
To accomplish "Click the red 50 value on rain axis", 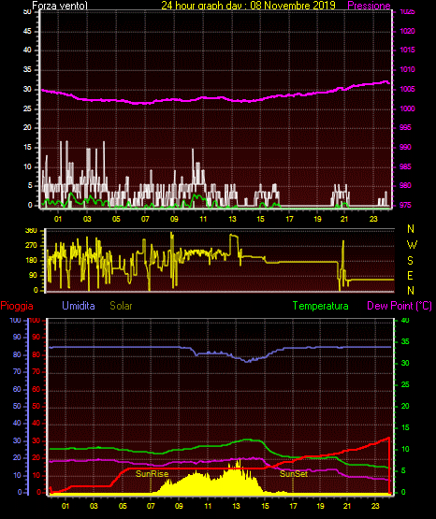I will pyautogui.click(x=36, y=406).
